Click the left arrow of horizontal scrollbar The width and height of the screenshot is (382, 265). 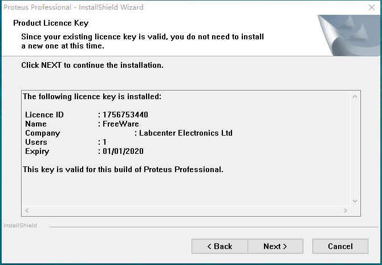(26, 211)
